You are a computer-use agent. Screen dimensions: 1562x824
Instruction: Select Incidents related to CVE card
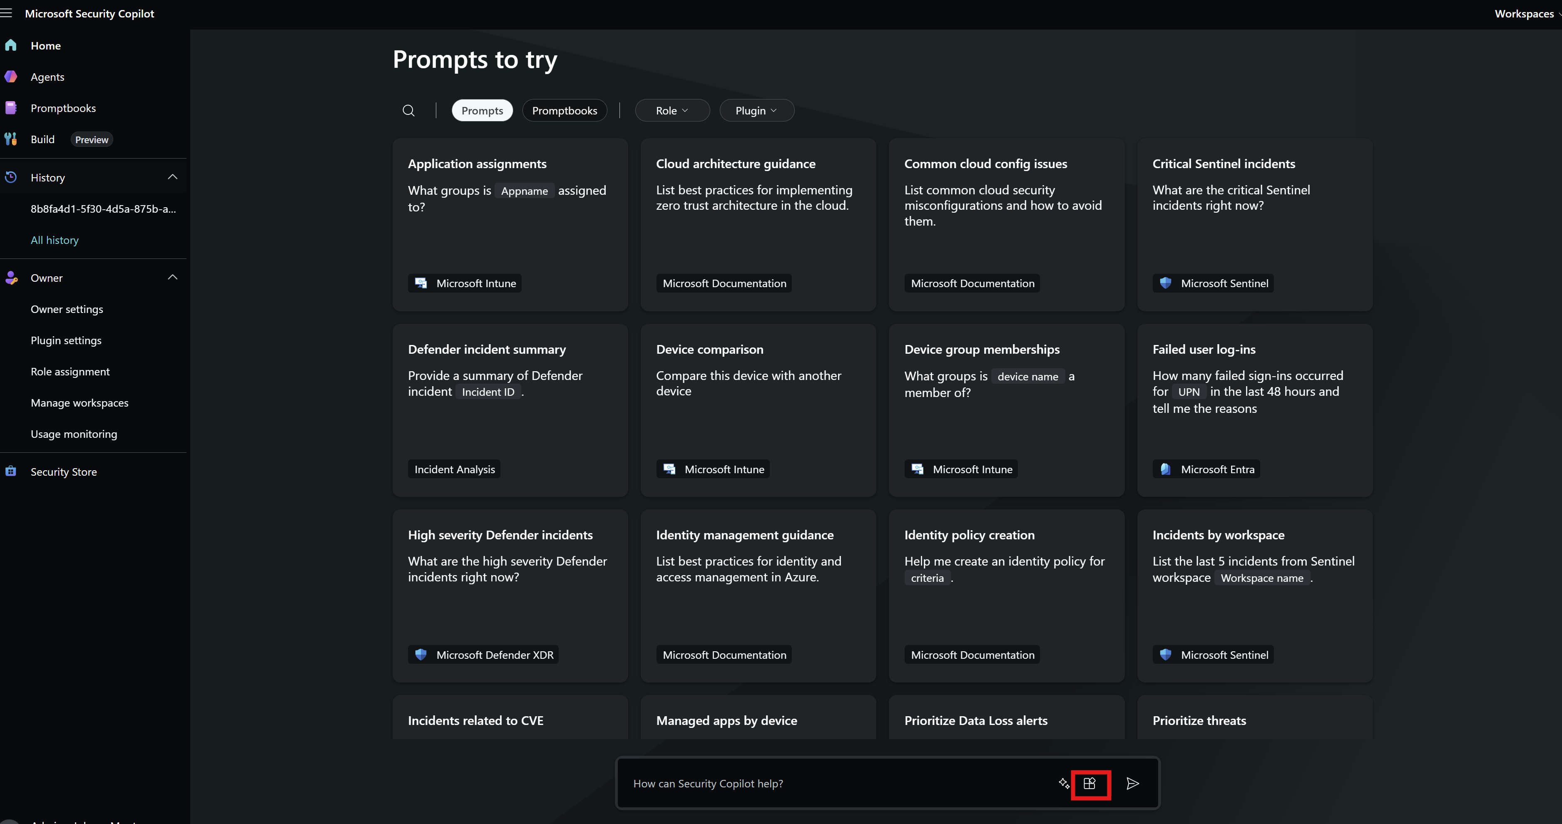coord(510,717)
